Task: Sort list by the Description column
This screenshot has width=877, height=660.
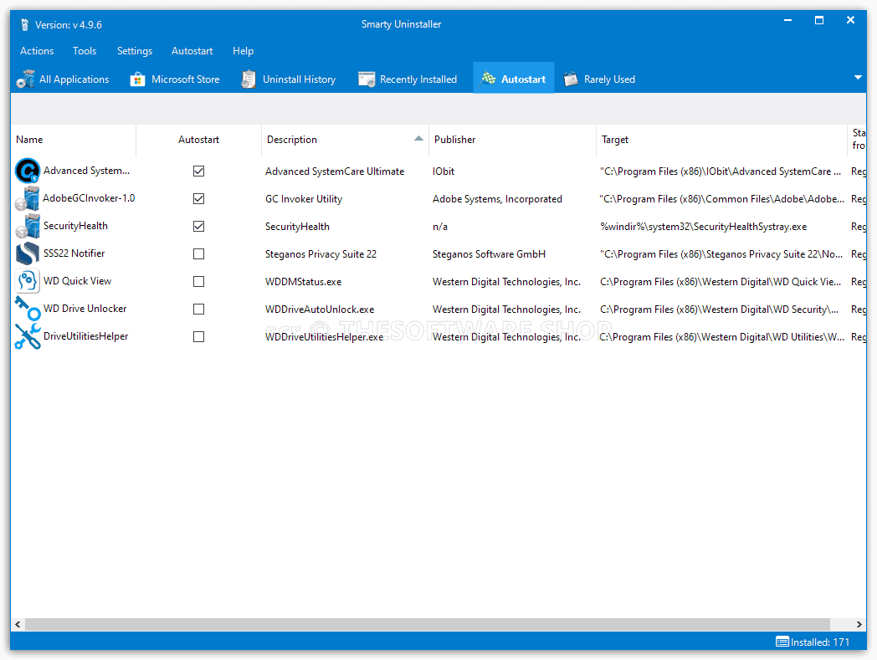Action: click(x=345, y=140)
